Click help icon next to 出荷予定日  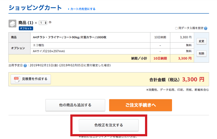coord(25,66)
